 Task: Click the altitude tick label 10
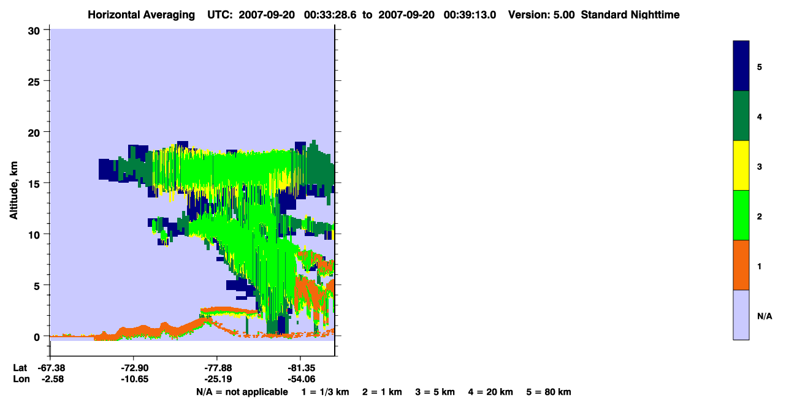pyautogui.click(x=34, y=234)
